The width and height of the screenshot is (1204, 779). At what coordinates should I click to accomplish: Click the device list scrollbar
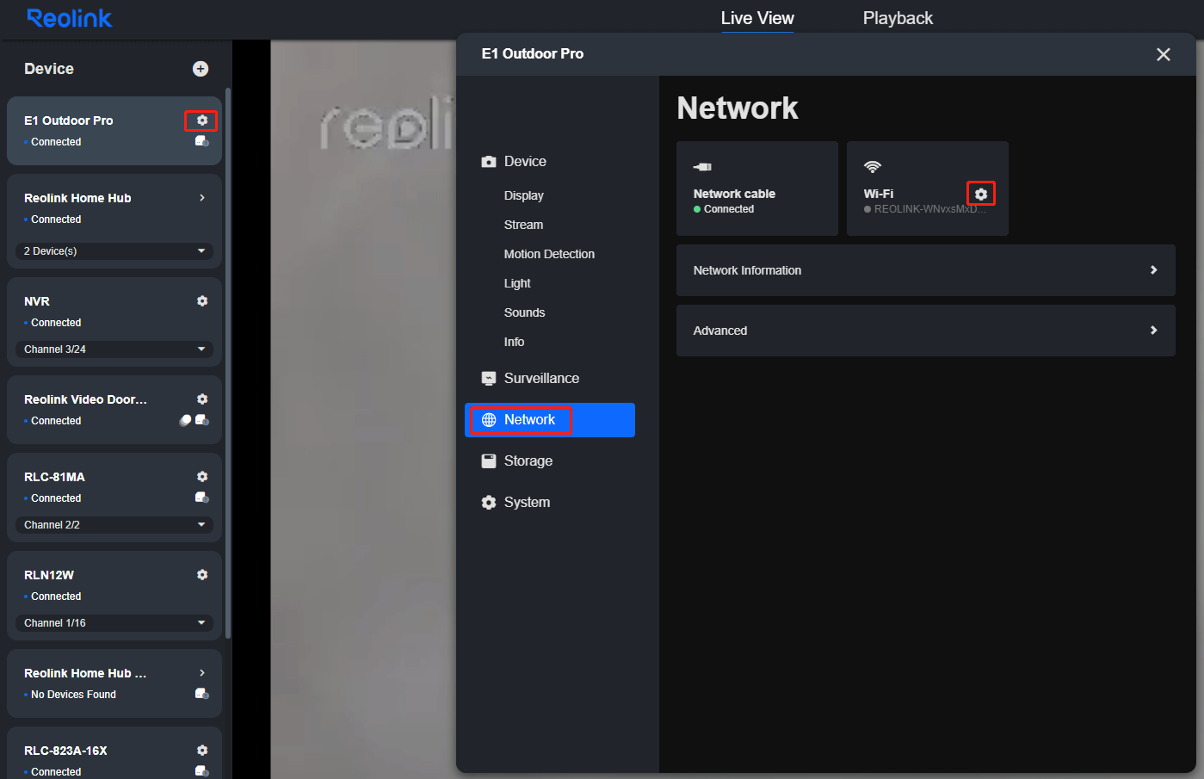pos(228,362)
